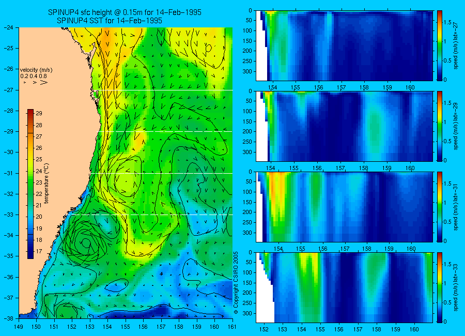Viewport: 465px width, 336px height.
Task: Click the "161" label on the map longitude axis
Action: click(x=232, y=327)
